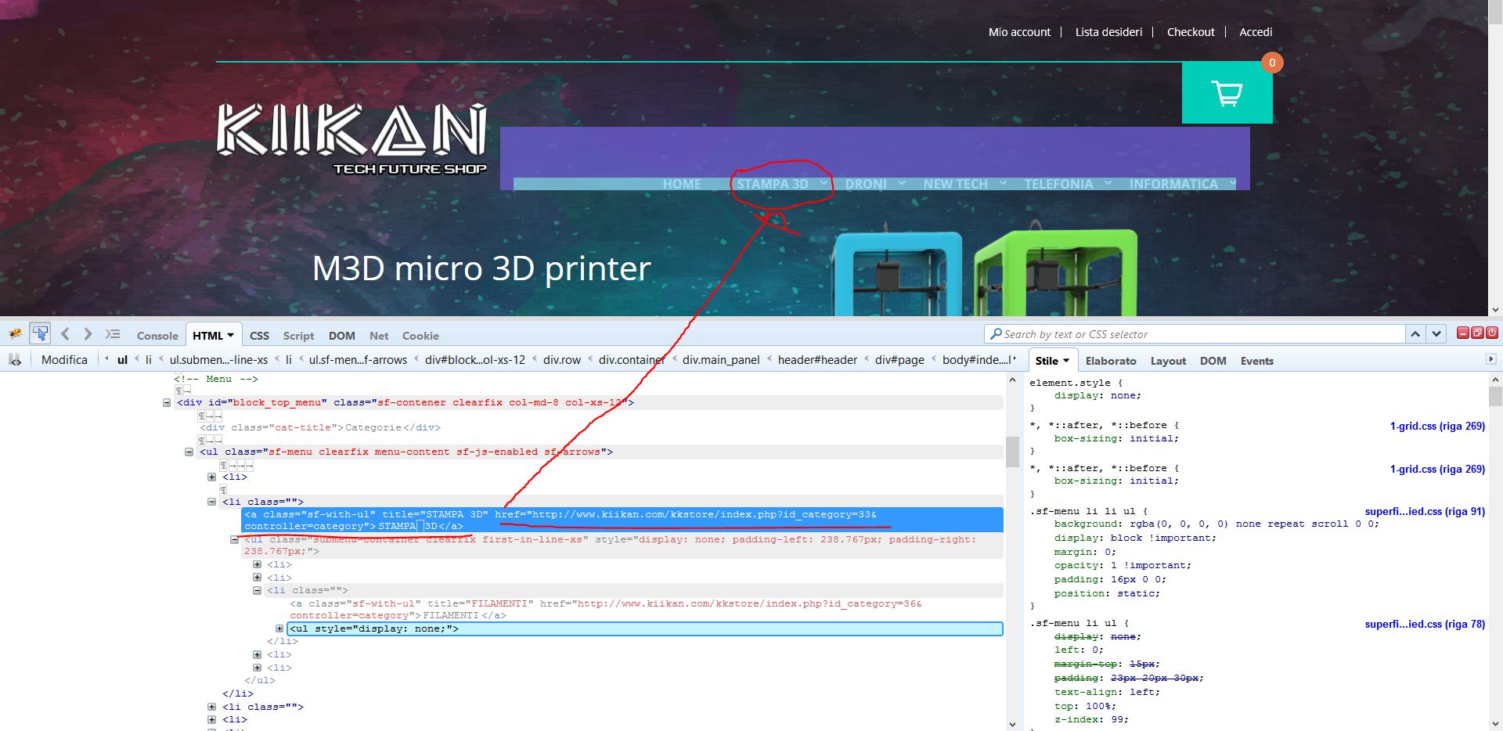This screenshot has width=1503, height=731.
Task: Click the 'z-index: 99' CSS property
Action: coord(1091,719)
